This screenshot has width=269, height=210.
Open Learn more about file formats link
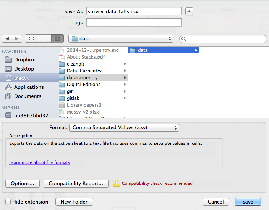click(x=40, y=162)
